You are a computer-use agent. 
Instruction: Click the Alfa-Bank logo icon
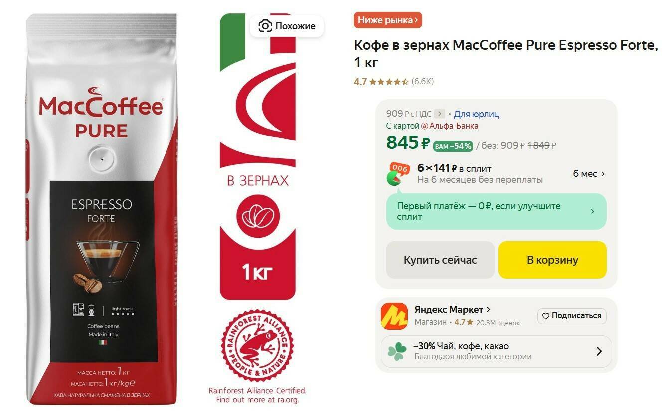pyautogui.click(x=425, y=126)
